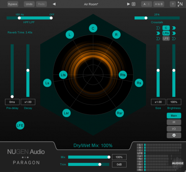186x172 pixels.
Task: Enable the LFE crosstalk channel button
Action: pyautogui.click(x=166, y=39)
